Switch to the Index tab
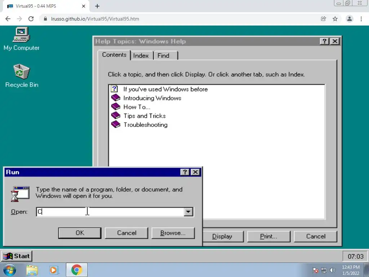 (x=141, y=56)
